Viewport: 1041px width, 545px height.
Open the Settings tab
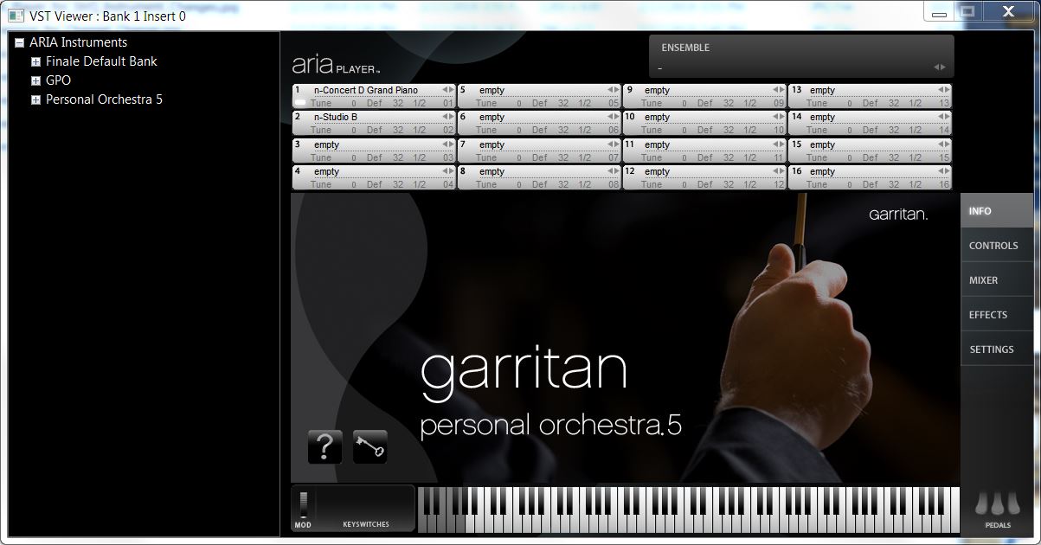[991, 349]
